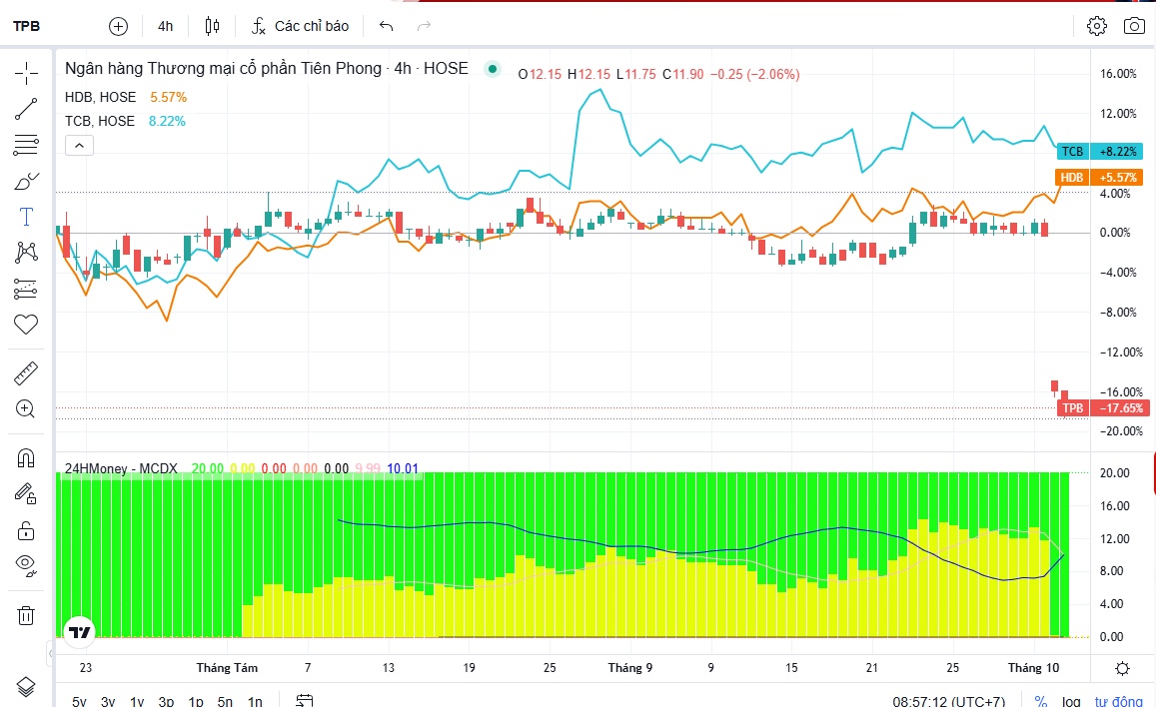This screenshot has height=707, width=1156.
Task: Delete drawings with the trash icon
Action: coord(26,616)
